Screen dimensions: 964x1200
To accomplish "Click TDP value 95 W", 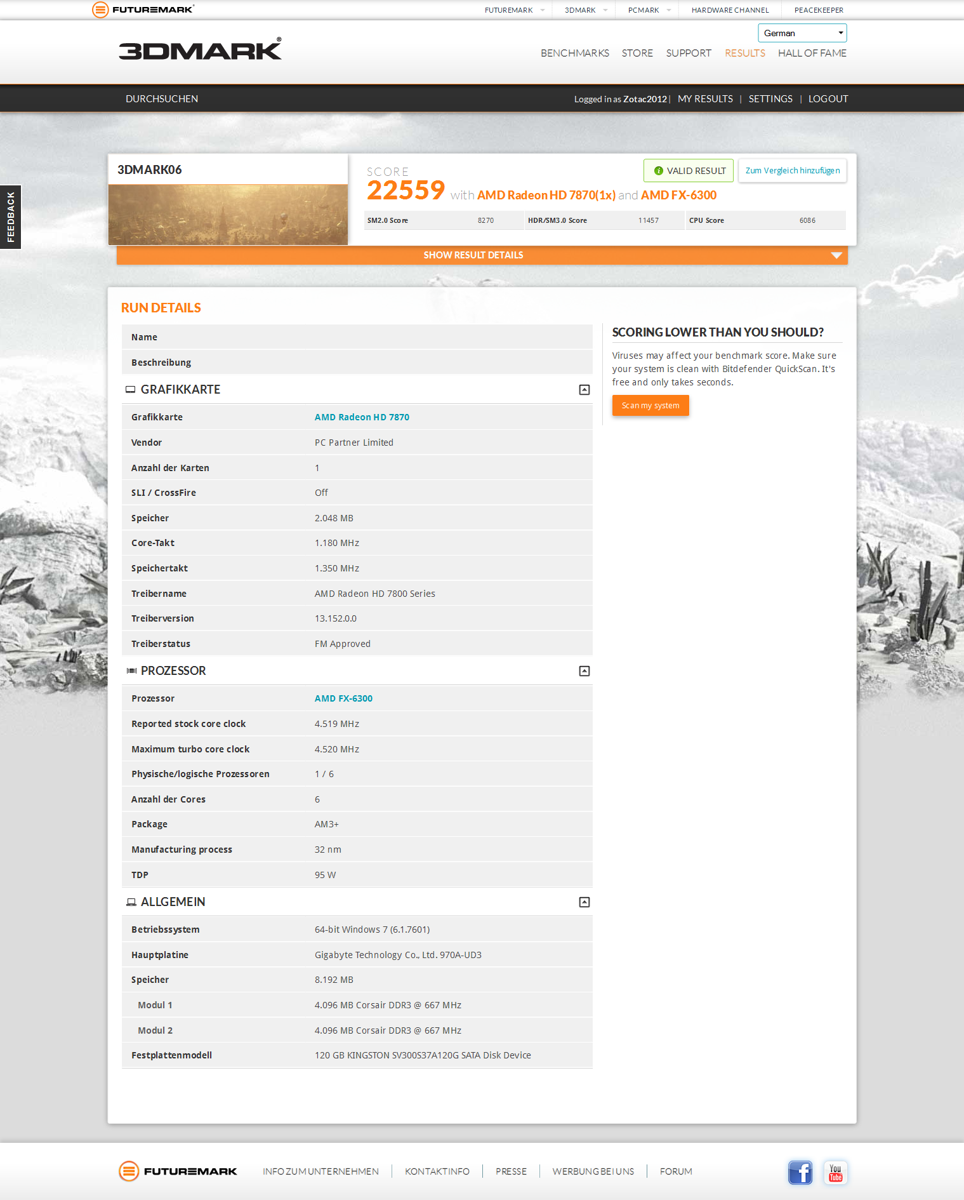I will click(x=326, y=875).
